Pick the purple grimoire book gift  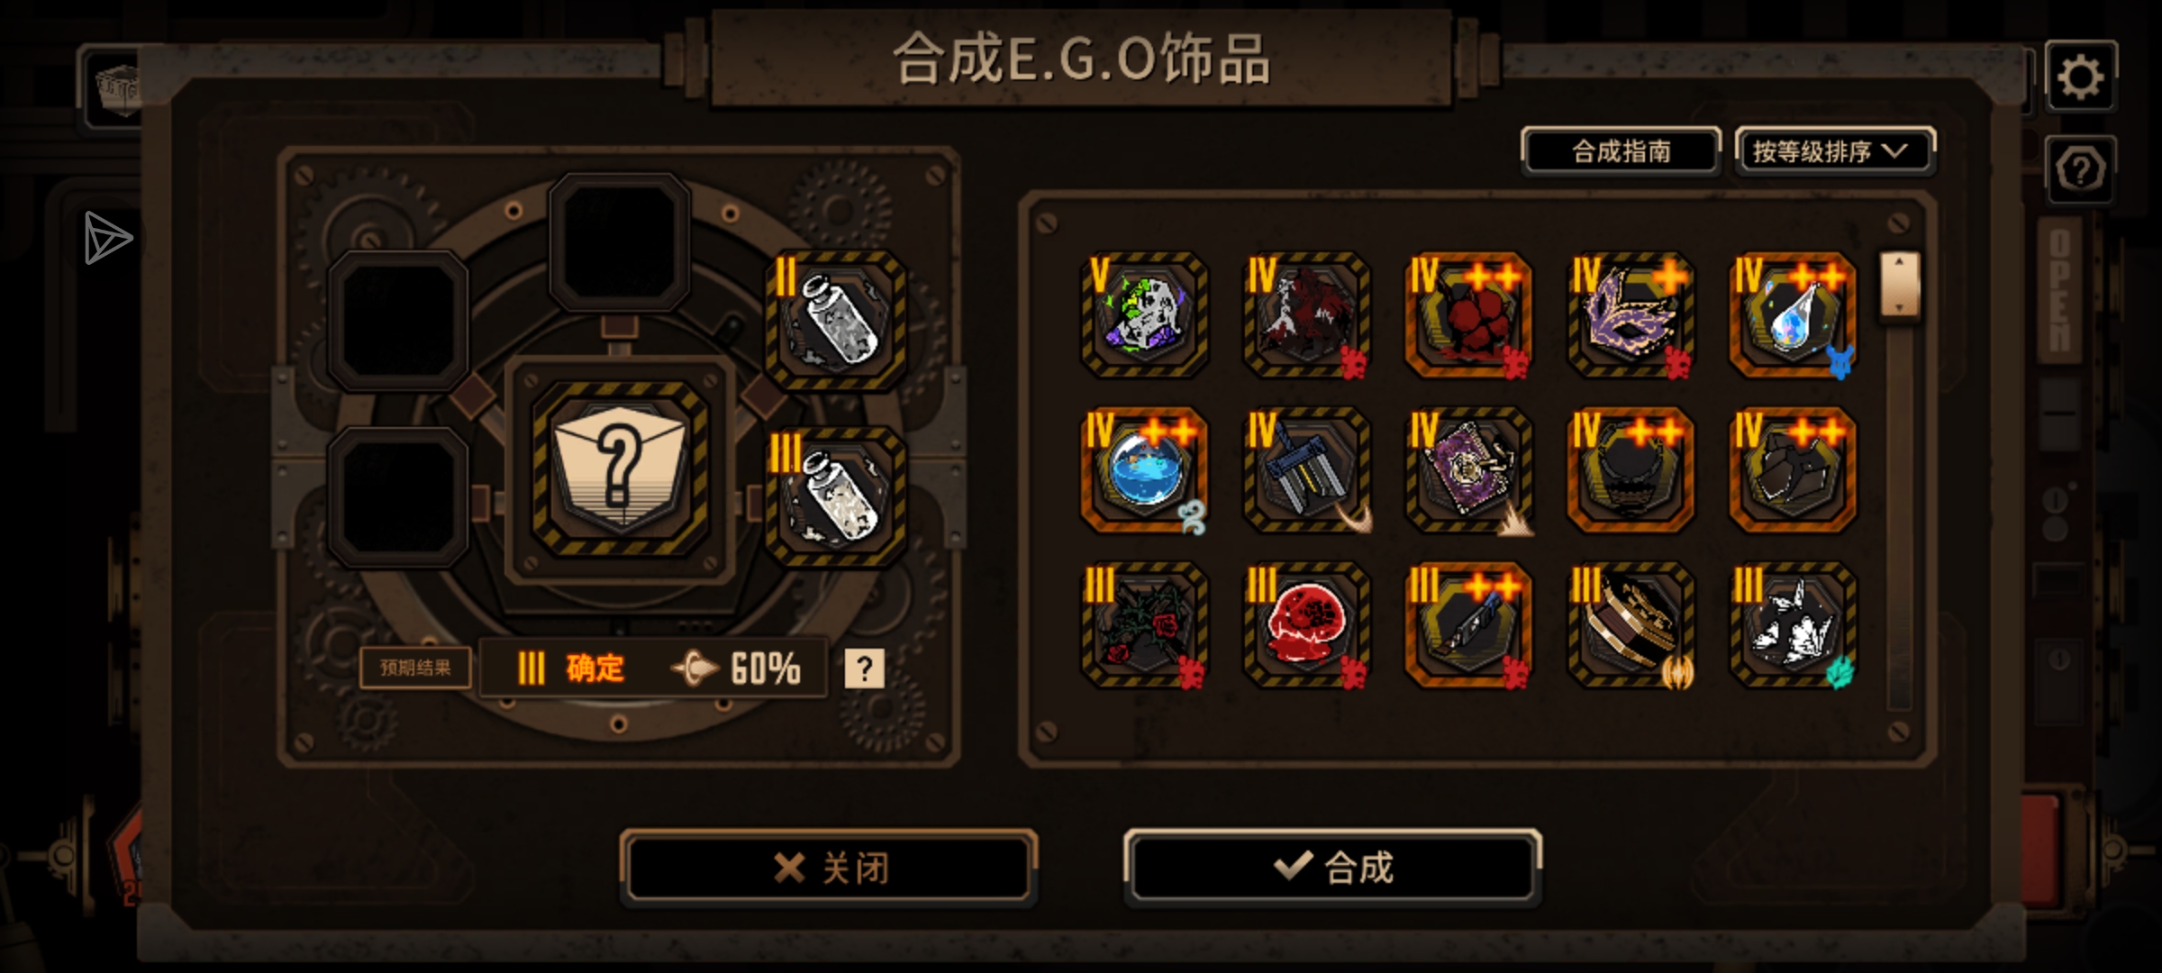point(1468,469)
